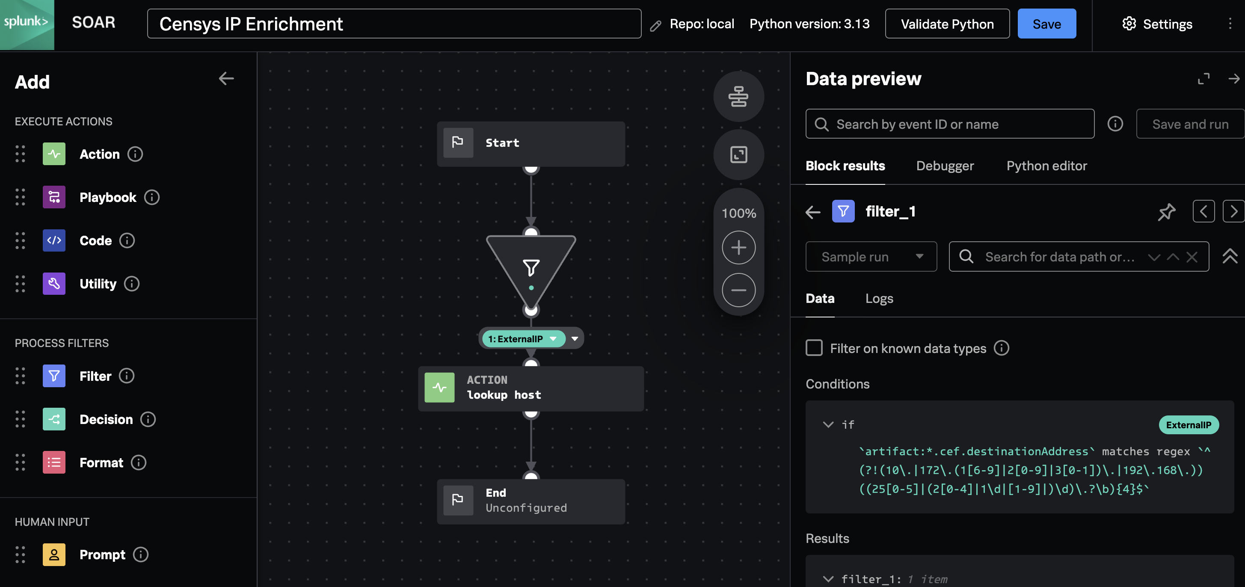The image size is (1245, 587).
Task: Edit playbook name with pencil icon
Action: 655,26
